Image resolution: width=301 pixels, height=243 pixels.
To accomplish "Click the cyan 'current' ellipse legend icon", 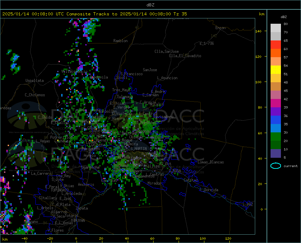I will click(276, 166).
